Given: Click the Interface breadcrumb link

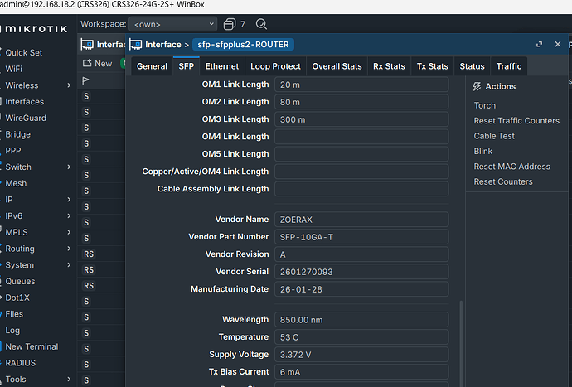Looking at the screenshot, I should 163,45.
